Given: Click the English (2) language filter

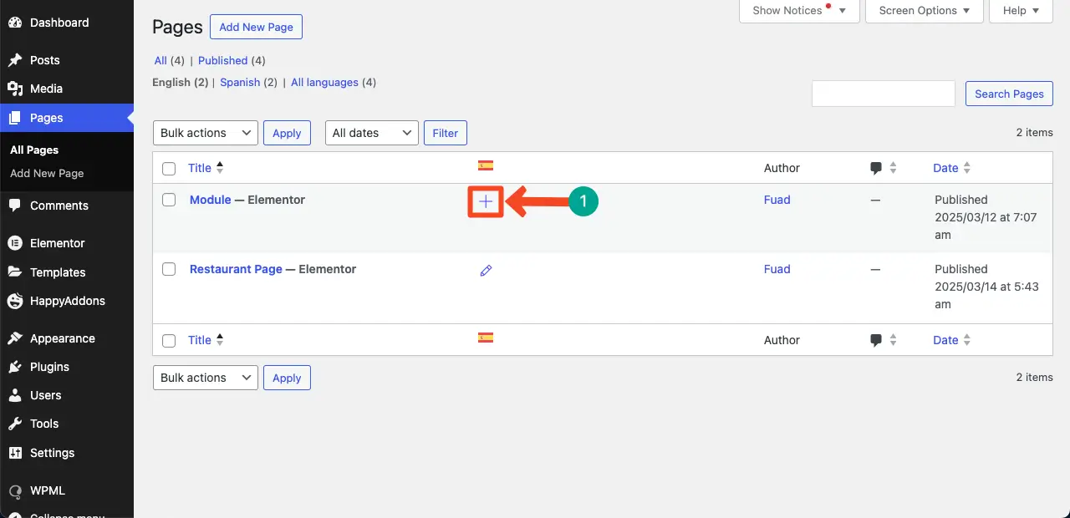Looking at the screenshot, I should click(x=181, y=82).
